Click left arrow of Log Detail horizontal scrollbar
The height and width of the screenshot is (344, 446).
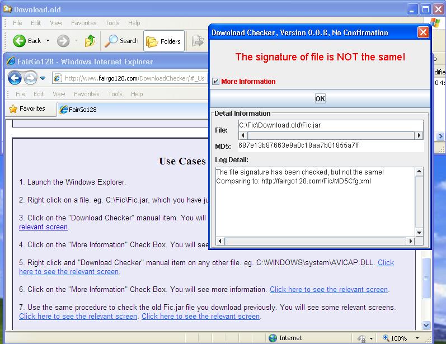220,241
